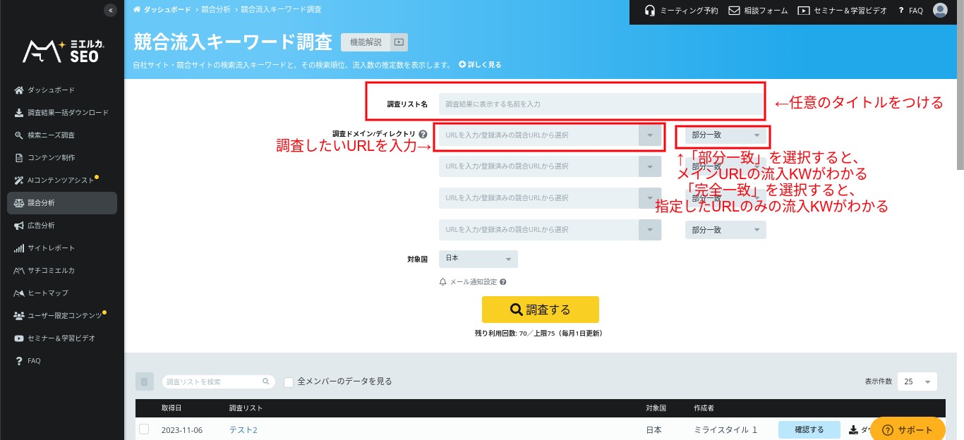Viewport: 964px width, 440px height.
Task: Enable 全メンバーのデータを見る checkbox
Action: pos(289,381)
